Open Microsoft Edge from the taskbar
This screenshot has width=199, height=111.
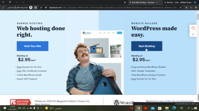[x=174, y=108]
